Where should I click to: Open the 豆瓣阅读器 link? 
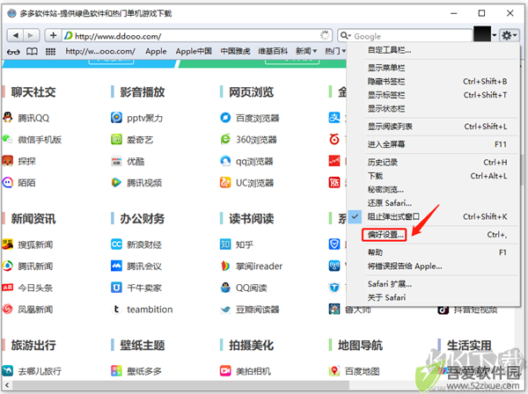tap(257, 310)
